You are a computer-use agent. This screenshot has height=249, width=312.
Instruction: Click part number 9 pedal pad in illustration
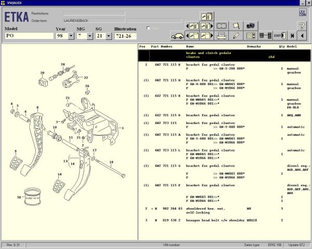pos(16,163)
